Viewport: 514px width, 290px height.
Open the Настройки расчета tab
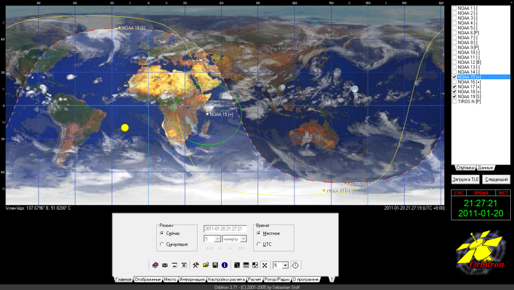point(226,279)
